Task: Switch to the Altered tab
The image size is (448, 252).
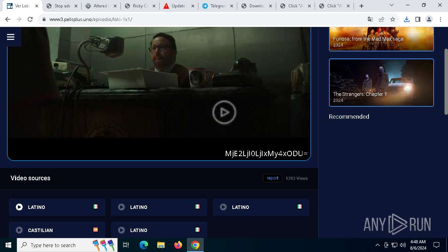Action: click(101, 6)
